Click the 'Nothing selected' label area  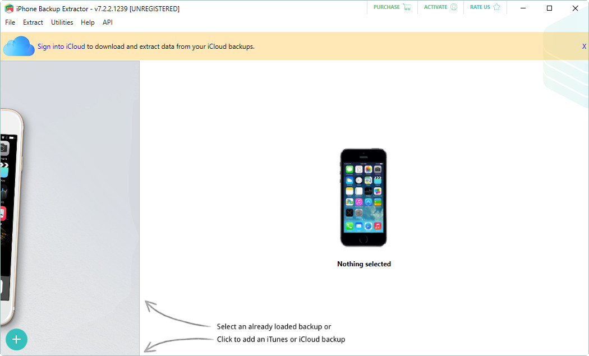click(x=363, y=263)
